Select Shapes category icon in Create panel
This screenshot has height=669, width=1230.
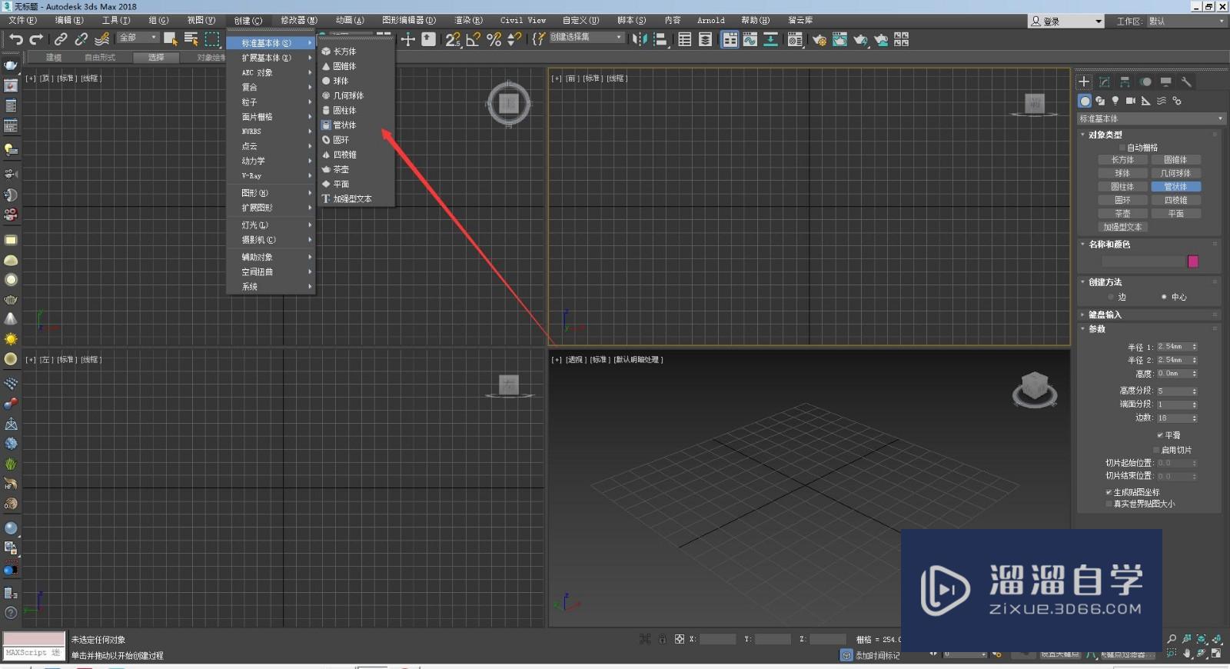click(x=1100, y=101)
